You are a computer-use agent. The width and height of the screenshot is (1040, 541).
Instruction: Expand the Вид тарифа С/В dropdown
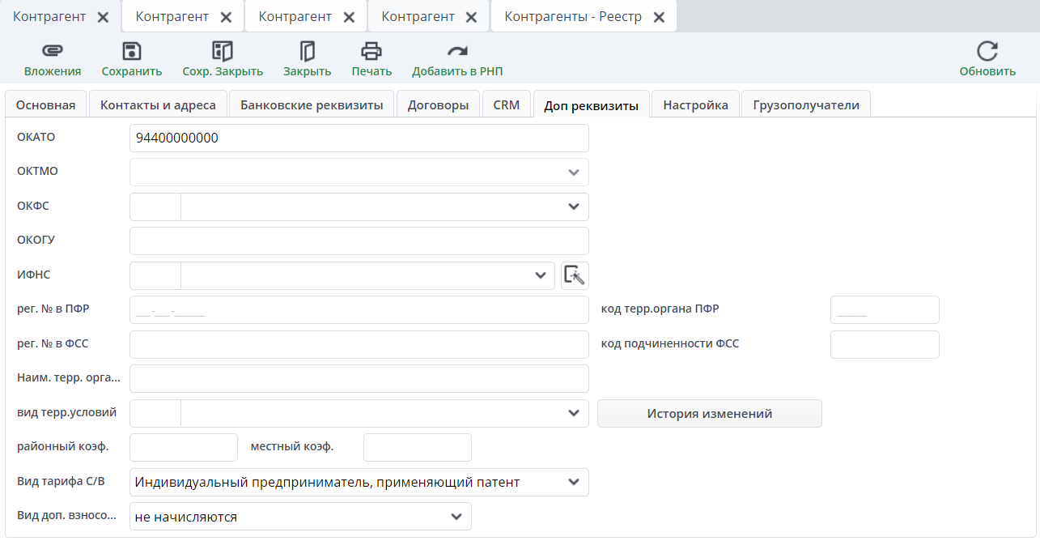574,482
